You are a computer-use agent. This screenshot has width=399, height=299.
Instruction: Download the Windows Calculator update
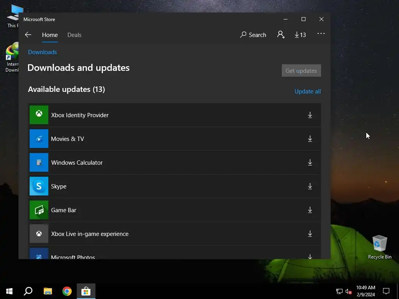(310, 162)
